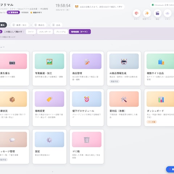Go to step 1 撮る

pyautogui.click(x=3, y=25)
